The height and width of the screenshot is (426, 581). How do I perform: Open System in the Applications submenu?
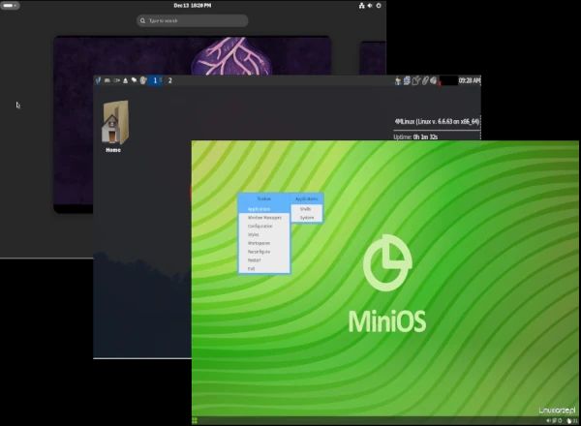click(x=306, y=218)
